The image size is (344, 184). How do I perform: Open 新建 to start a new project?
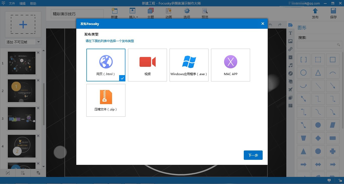(114, 13)
